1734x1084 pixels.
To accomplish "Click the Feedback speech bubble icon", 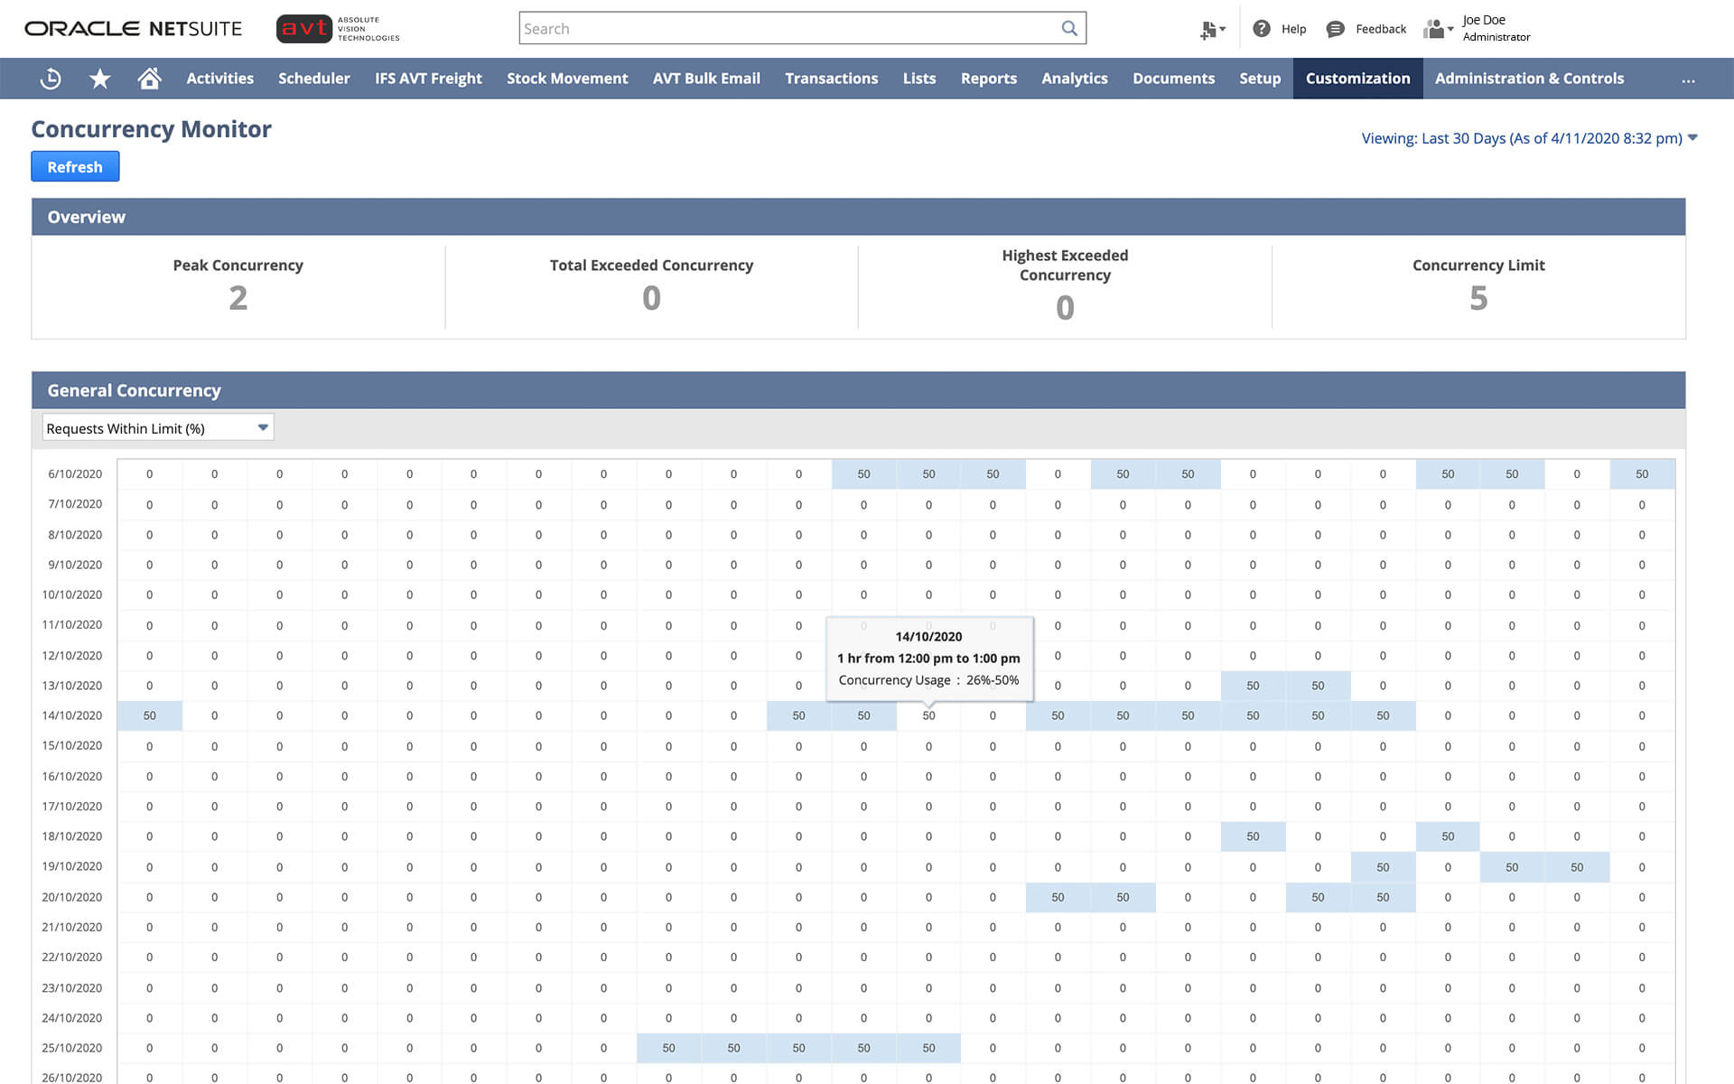I will [x=1335, y=29].
